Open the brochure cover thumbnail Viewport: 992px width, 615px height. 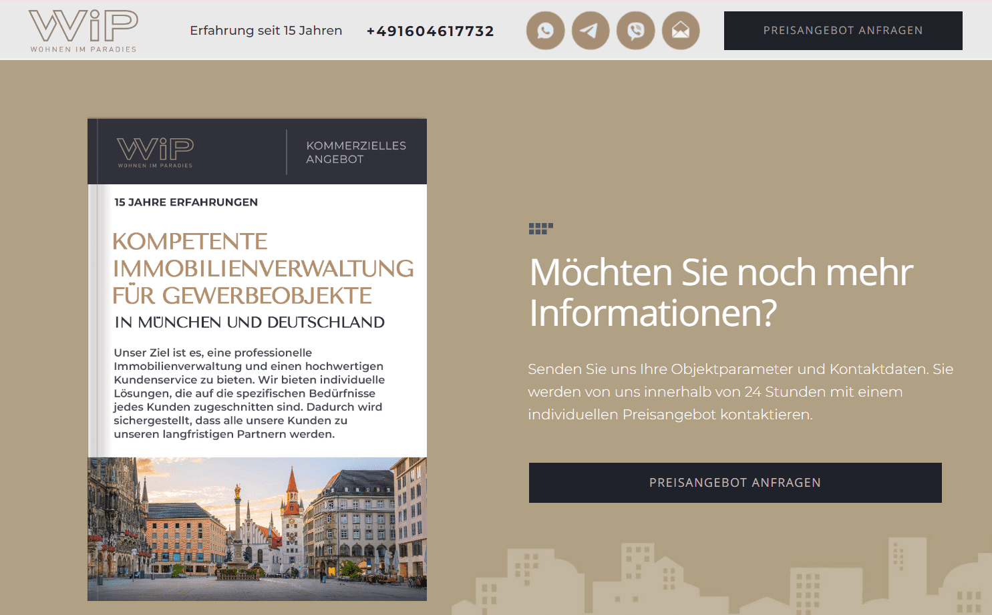(x=257, y=359)
